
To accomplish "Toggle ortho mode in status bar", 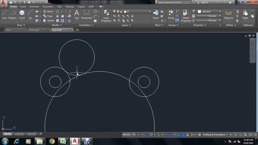I will (146, 135).
